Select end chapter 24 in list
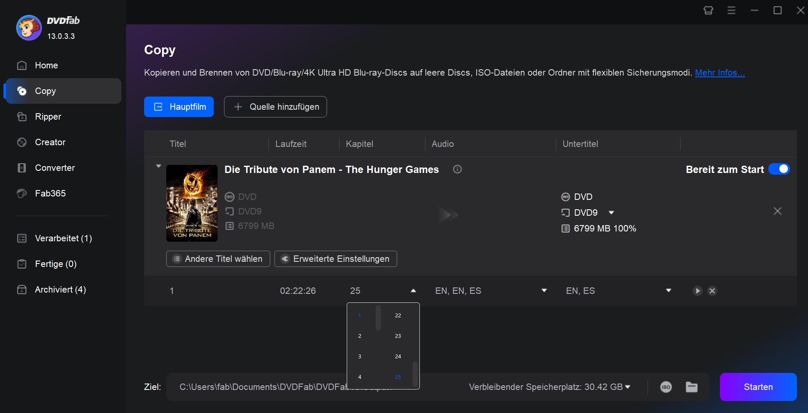Screen dimensions: 808x413 point(398,357)
